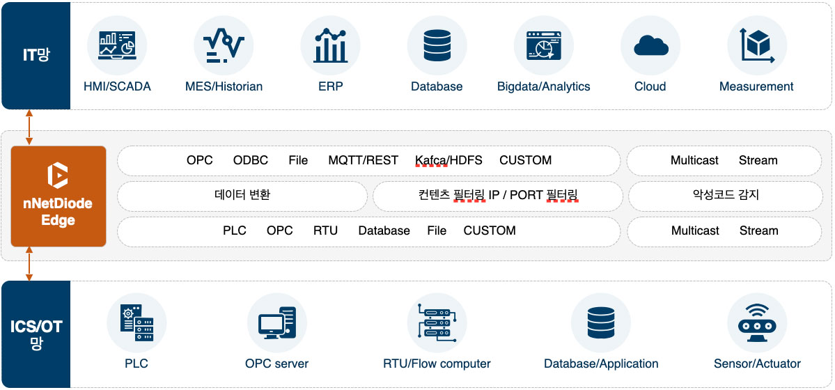Viewport: 835px width, 390px height.
Task: Click the PLC device icon
Action: click(x=136, y=322)
